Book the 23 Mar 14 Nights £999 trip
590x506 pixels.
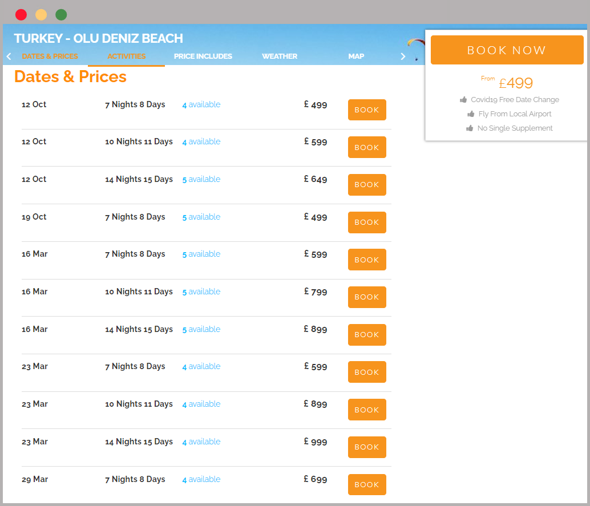click(367, 447)
